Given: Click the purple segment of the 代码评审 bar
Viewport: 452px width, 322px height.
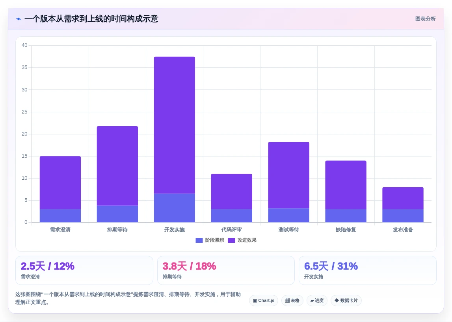Looking at the screenshot, I should tap(231, 192).
